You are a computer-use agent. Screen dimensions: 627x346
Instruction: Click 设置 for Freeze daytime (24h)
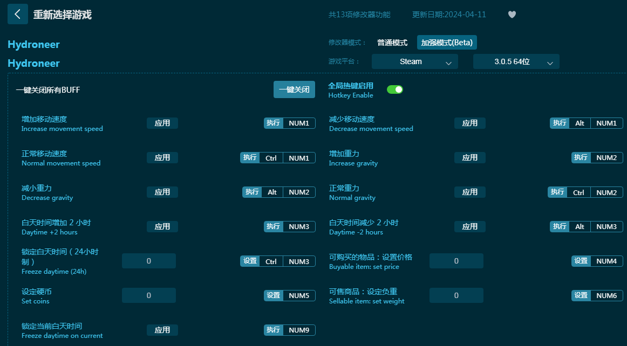pyautogui.click(x=250, y=261)
